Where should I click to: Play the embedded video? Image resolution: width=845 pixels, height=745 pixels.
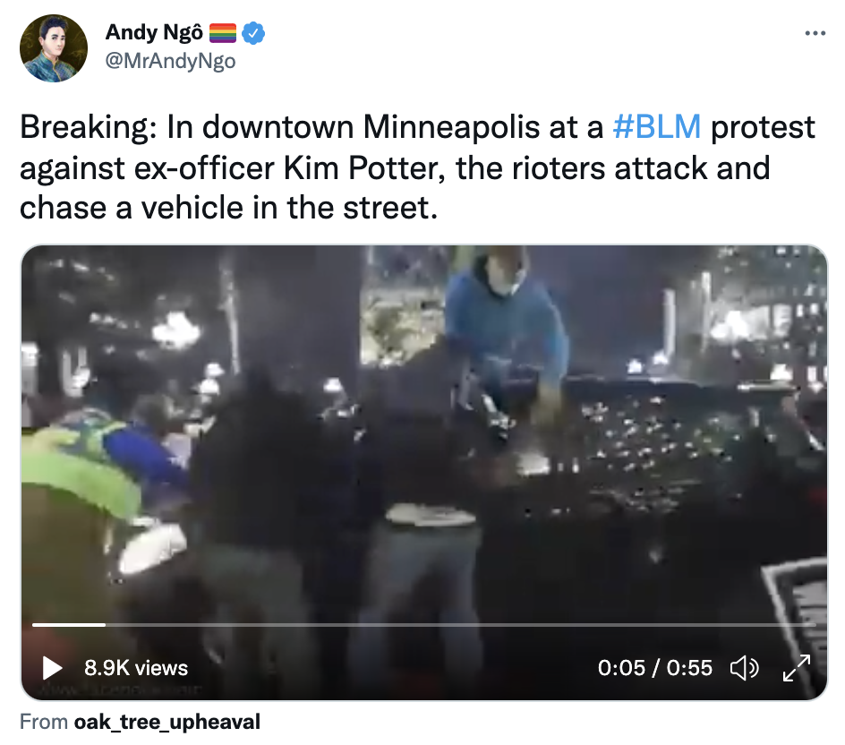(x=52, y=668)
